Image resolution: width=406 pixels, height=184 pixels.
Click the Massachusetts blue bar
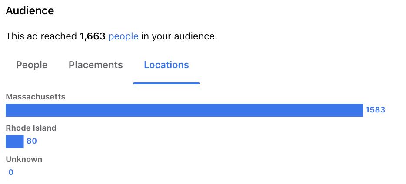pos(184,110)
